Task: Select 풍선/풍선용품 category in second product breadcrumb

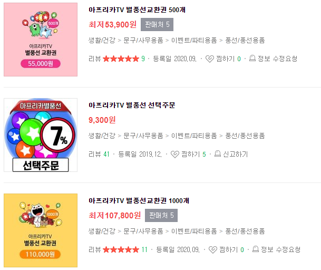Action: (x=245, y=136)
